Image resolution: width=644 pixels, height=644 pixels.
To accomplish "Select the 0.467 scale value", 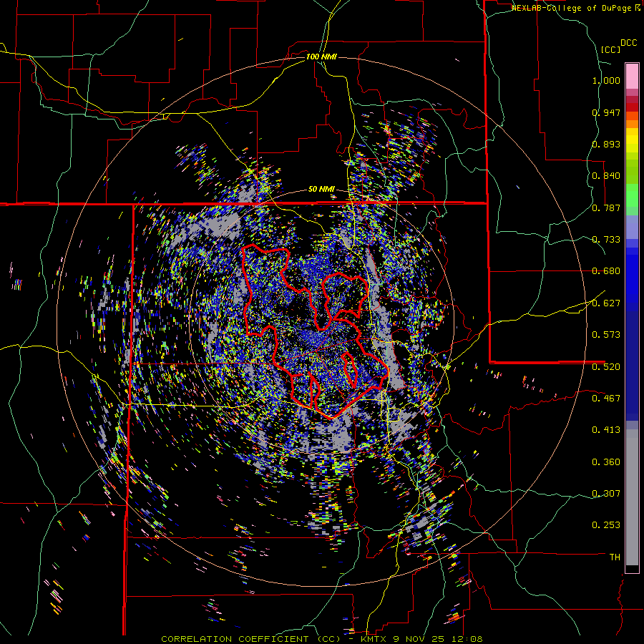I will click(x=606, y=399).
